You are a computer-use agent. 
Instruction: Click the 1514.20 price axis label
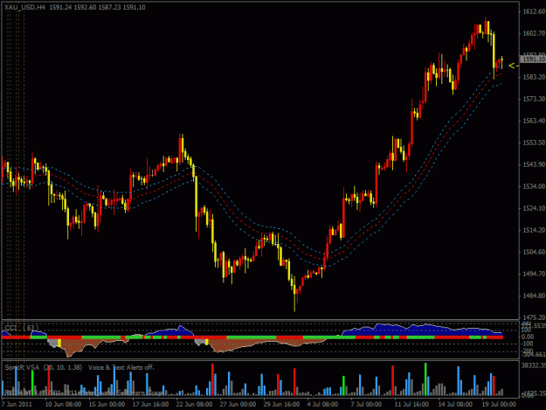(534, 230)
